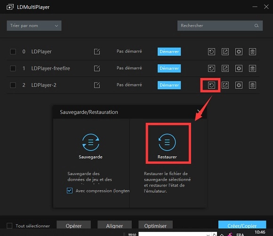Rename LDPlayer instance 0 with edit icon
This screenshot has height=236, width=273.
click(x=97, y=51)
